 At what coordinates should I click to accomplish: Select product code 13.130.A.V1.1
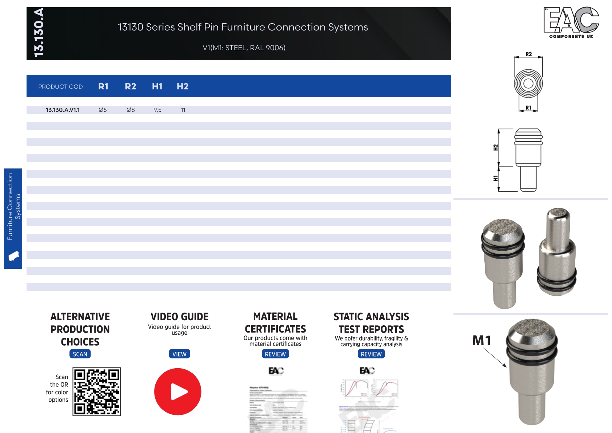(x=63, y=110)
